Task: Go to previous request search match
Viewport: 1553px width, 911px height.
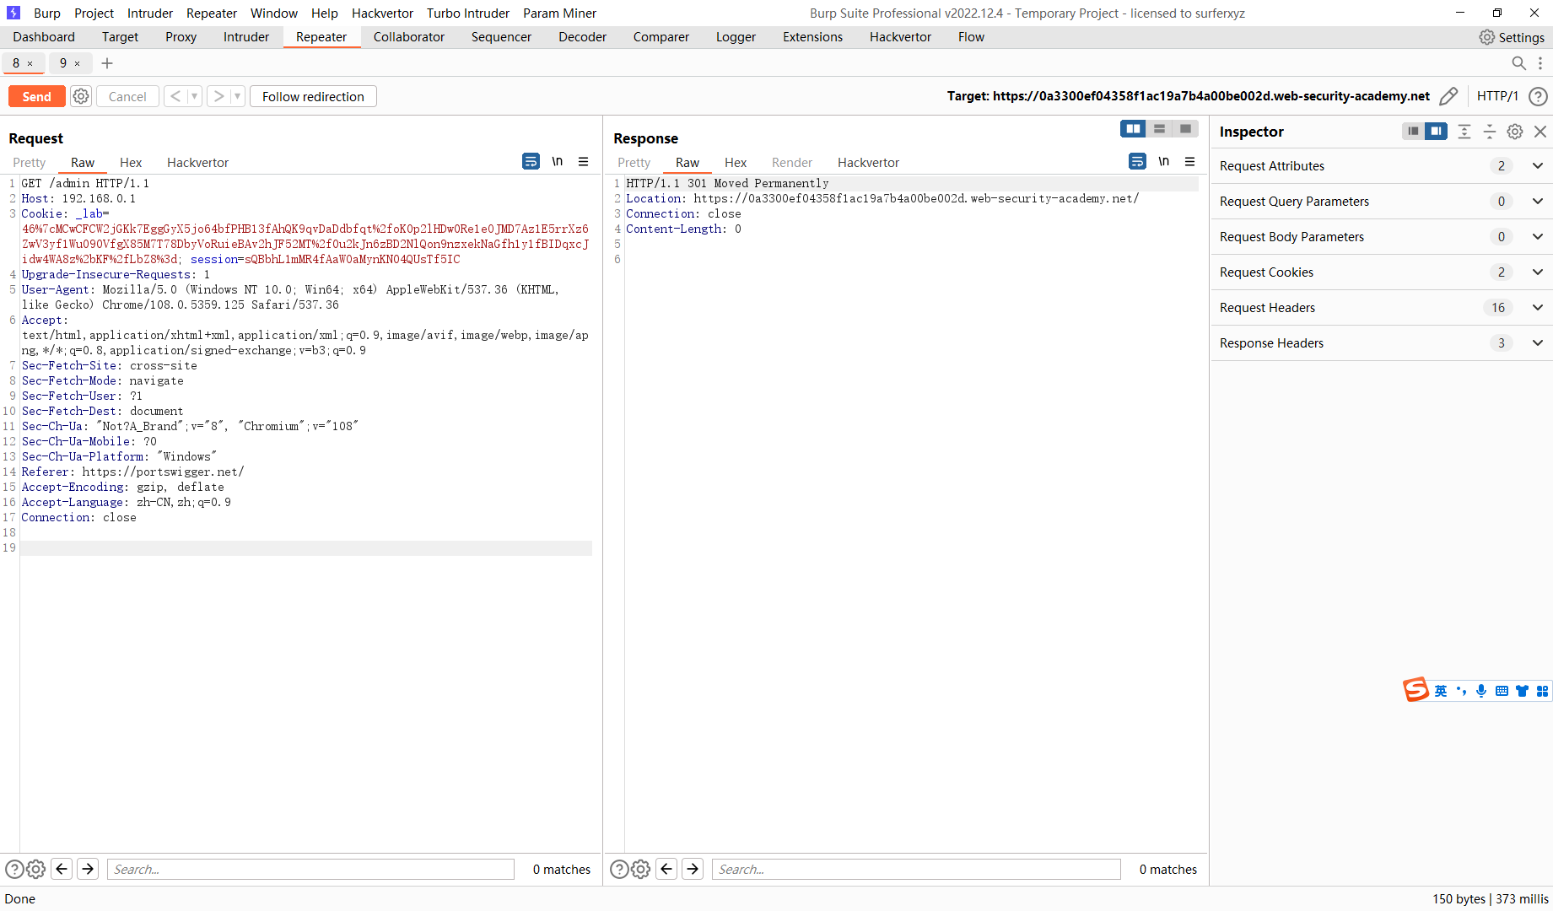Action: pos(62,869)
